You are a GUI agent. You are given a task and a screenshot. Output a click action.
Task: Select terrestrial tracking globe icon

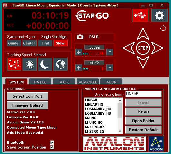click(61, 64)
